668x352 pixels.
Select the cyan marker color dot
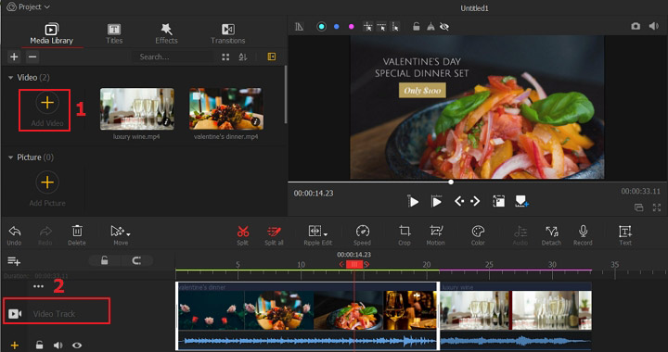(322, 27)
